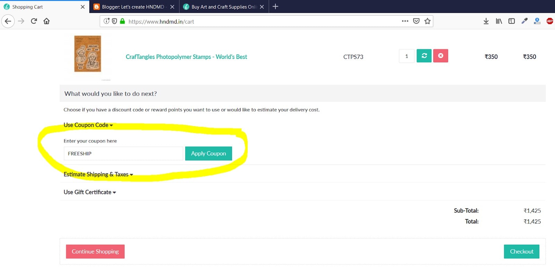
Task: Go back to the previous page
Action: tap(8, 21)
